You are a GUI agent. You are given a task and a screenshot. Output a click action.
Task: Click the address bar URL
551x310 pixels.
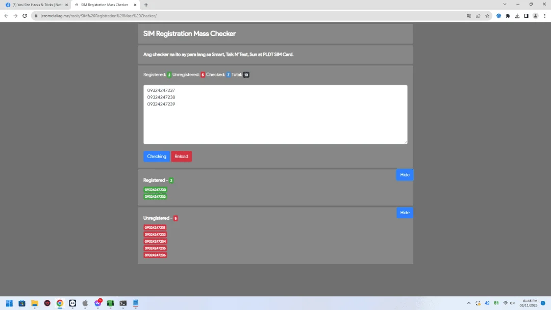[99, 16]
